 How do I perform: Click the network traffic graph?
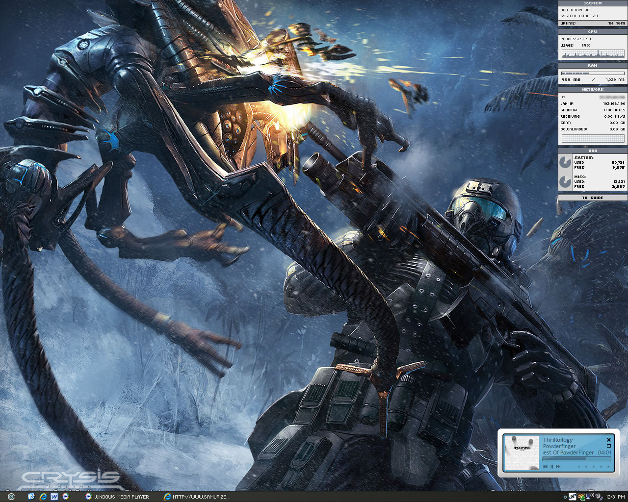[x=593, y=139]
